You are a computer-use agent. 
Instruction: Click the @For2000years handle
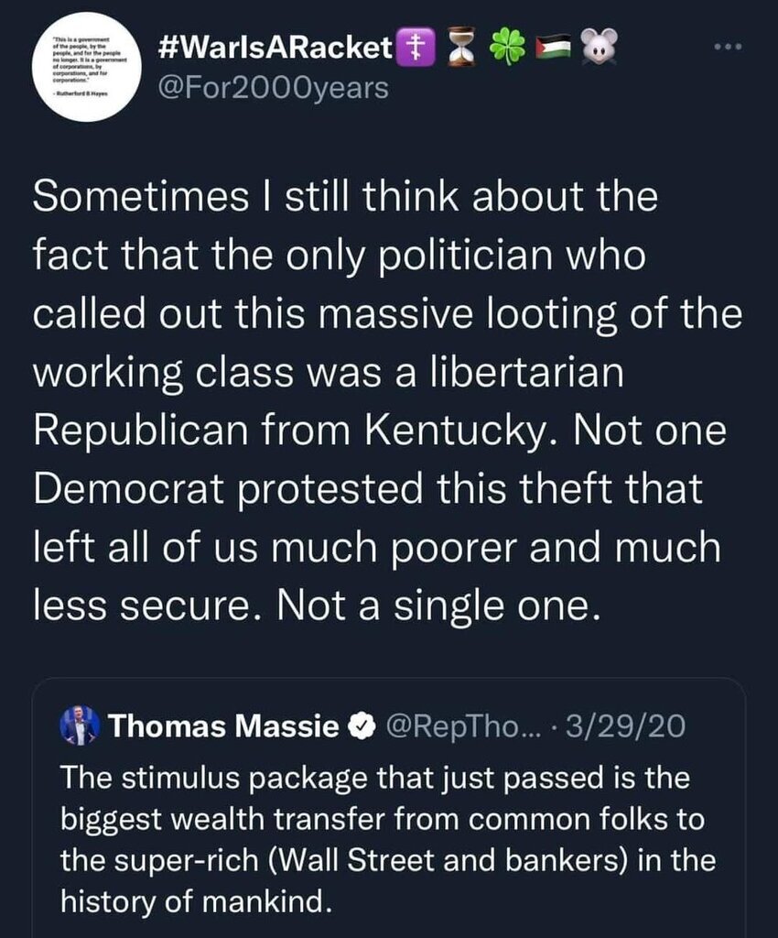(273, 88)
